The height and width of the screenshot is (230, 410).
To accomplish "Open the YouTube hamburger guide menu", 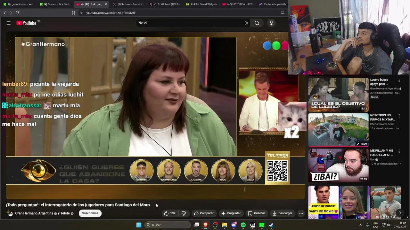I will [9, 23].
